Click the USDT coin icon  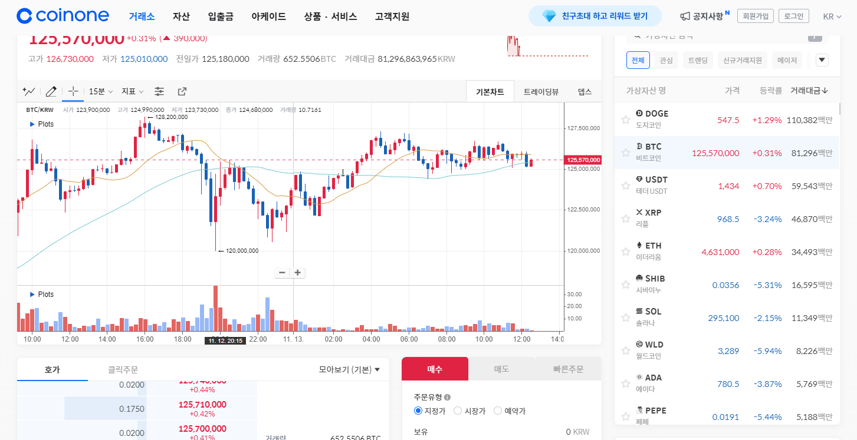(x=639, y=179)
